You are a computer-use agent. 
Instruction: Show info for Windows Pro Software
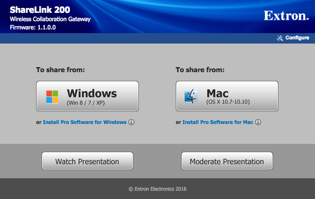tap(131, 122)
